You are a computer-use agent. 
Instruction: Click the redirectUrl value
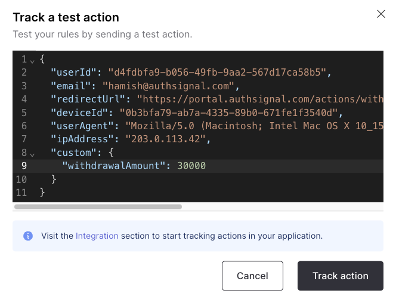[x=260, y=99]
